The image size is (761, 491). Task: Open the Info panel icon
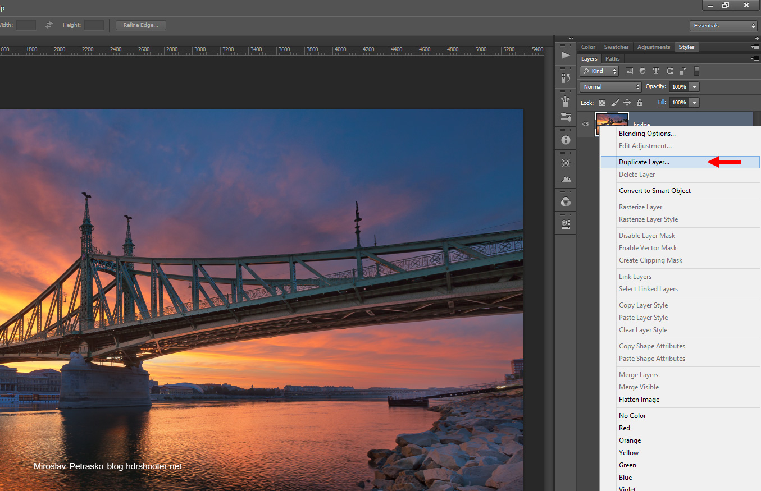[566, 140]
